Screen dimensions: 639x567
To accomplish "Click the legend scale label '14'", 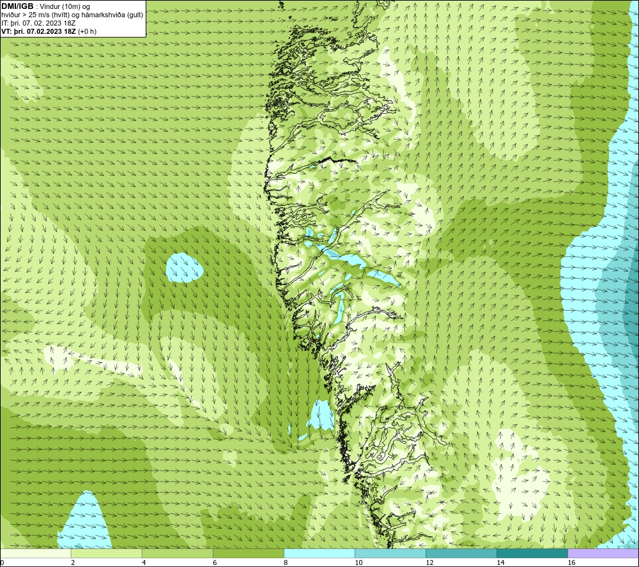I will point(500,563).
